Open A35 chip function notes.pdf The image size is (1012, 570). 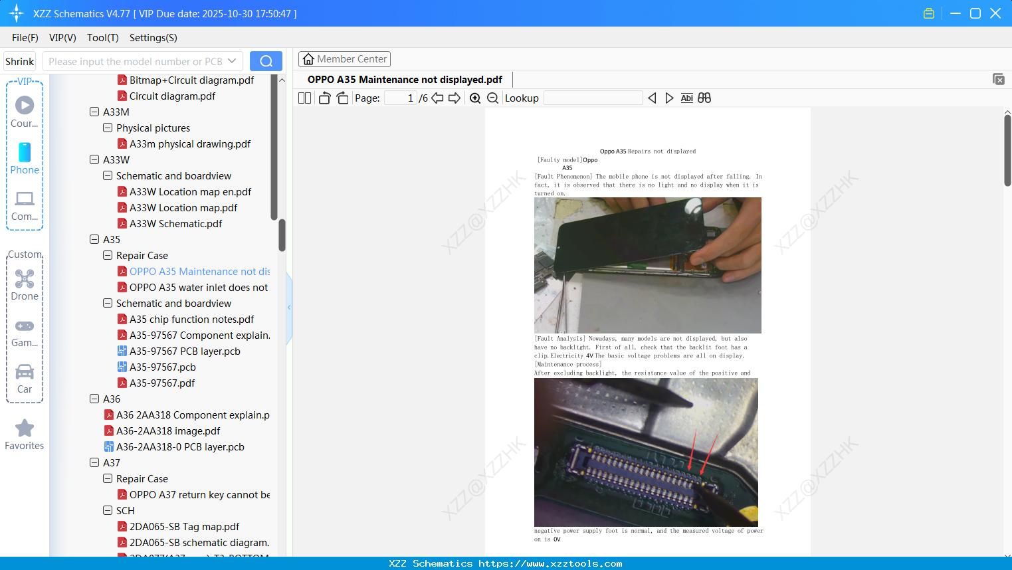191,320
